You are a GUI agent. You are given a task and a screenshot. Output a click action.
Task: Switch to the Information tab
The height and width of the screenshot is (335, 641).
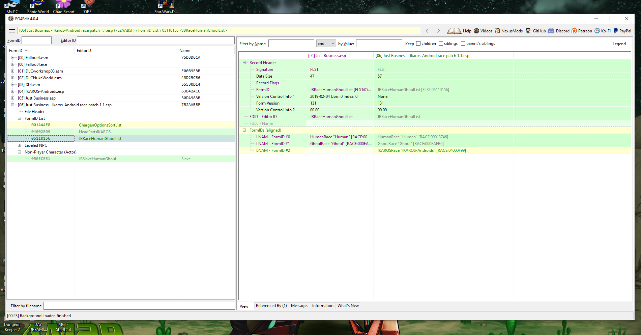coord(323,306)
